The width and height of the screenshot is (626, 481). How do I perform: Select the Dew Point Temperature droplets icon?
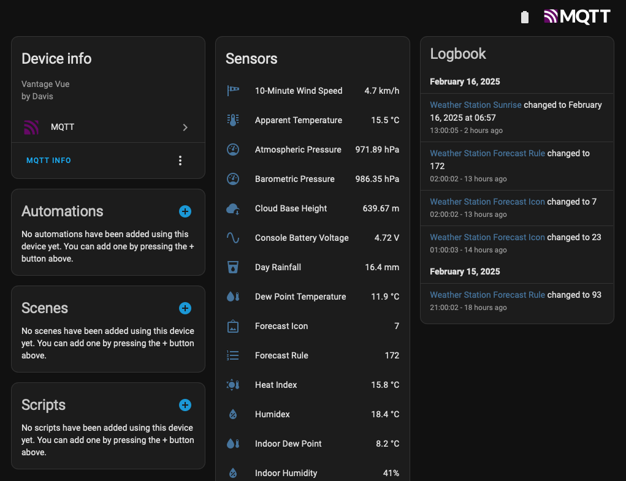[x=233, y=296]
